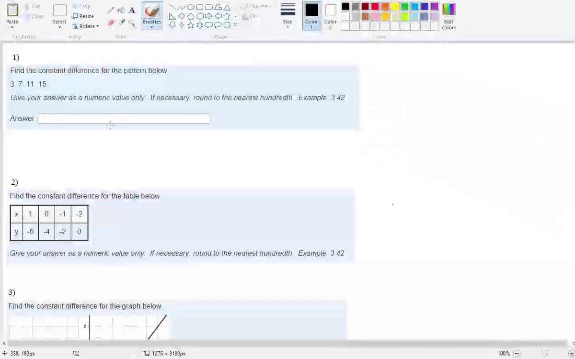Expand the Brushes dropdown arrow

[152, 27]
